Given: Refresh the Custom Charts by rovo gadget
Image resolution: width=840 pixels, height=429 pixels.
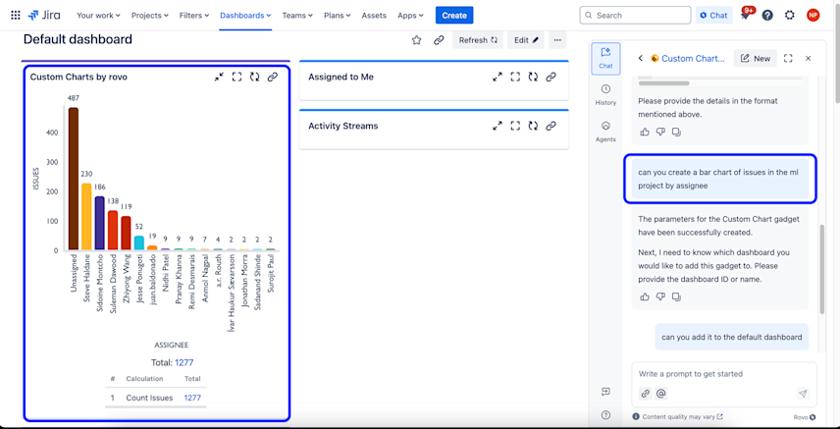Looking at the screenshot, I should [254, 77].
